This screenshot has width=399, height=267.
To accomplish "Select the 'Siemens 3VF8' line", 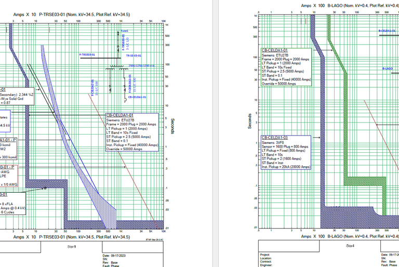I will coord(273,142).
